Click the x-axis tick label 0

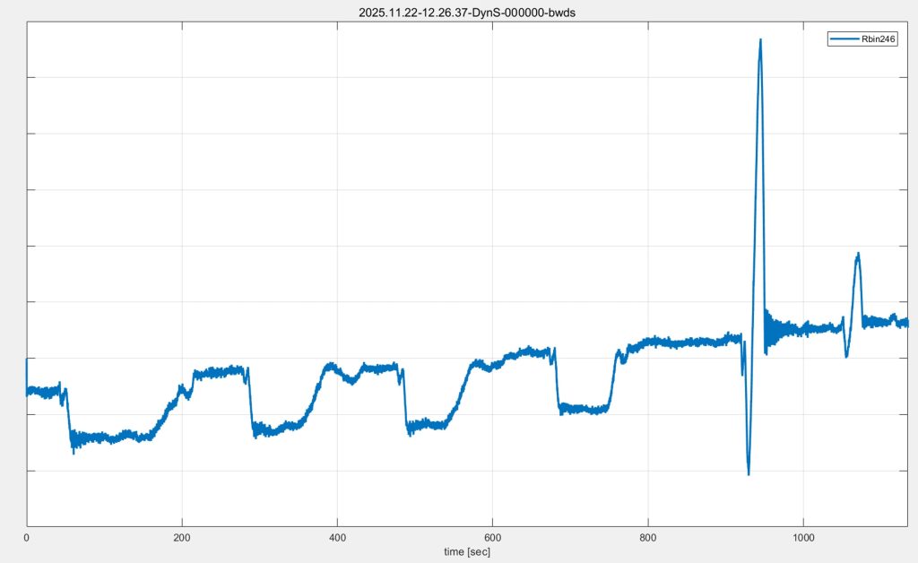pyautogui.click(x=27, y=537)
